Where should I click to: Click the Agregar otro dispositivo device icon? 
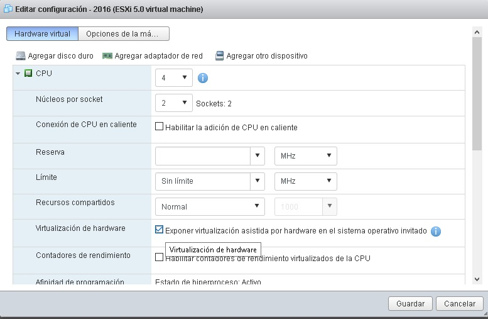coord(219,56)
